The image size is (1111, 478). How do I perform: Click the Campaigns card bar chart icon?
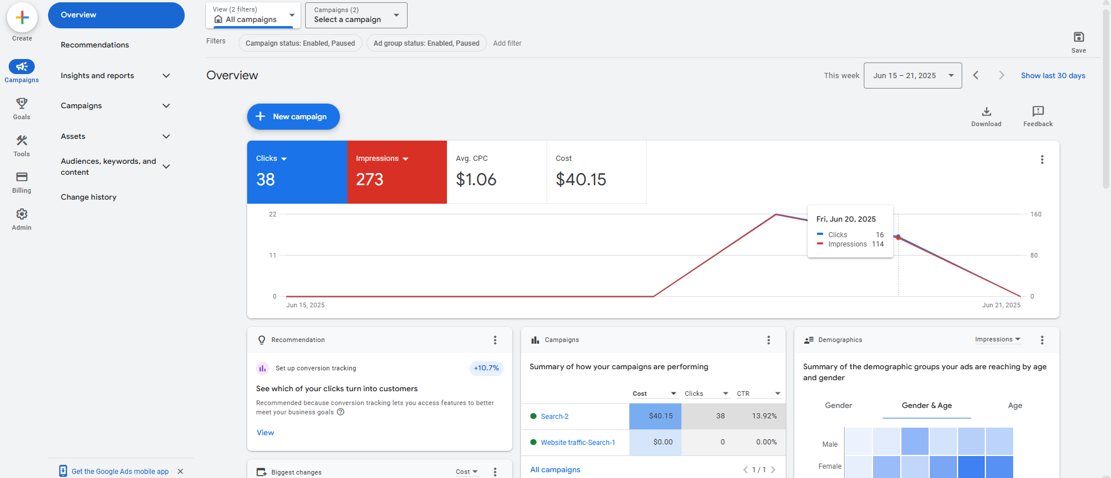[536, 340]
